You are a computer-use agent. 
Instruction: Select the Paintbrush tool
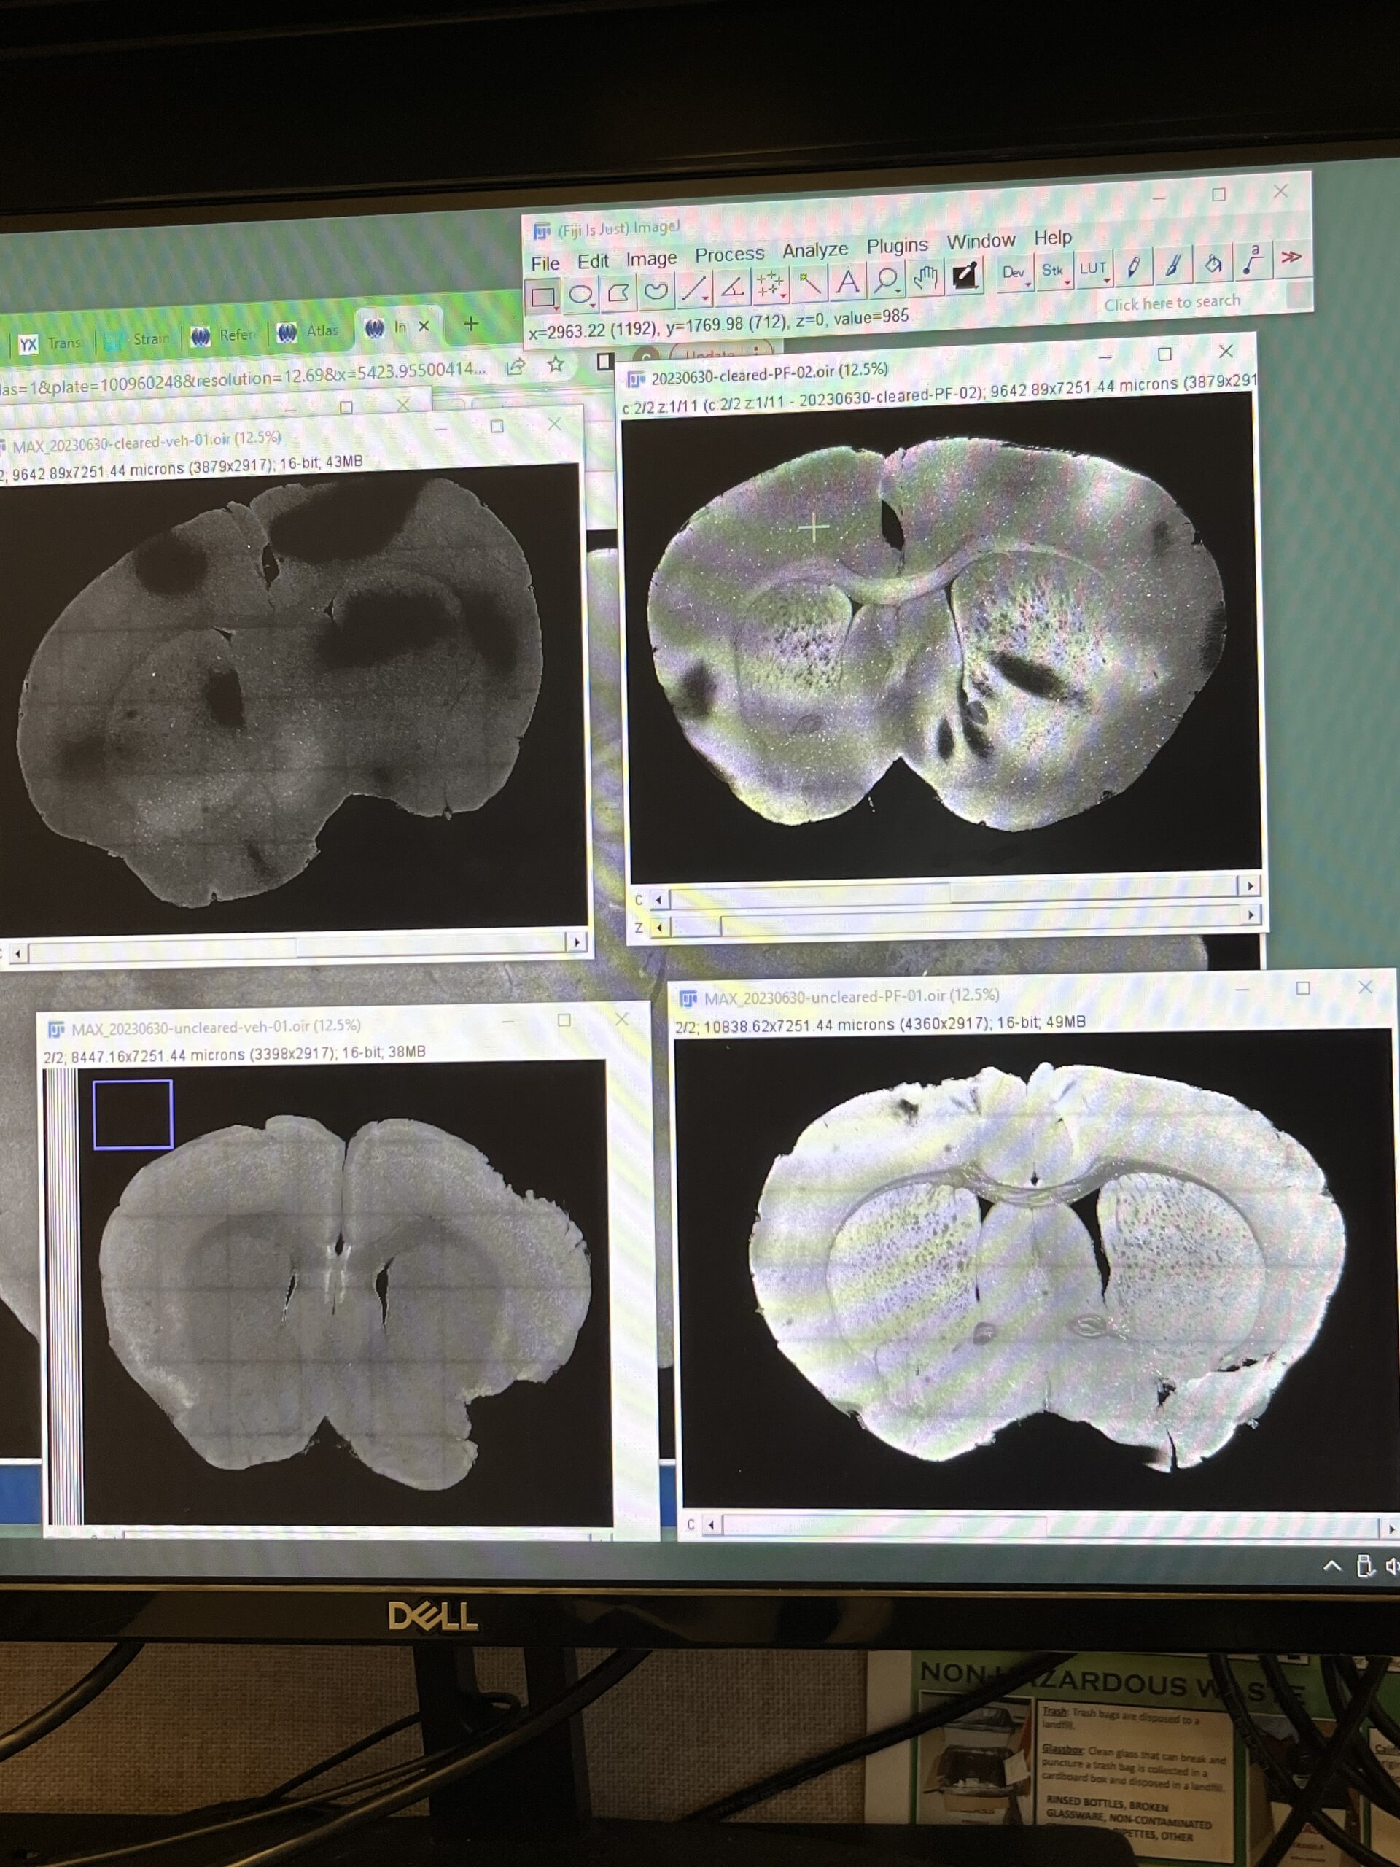(1172, 265)
